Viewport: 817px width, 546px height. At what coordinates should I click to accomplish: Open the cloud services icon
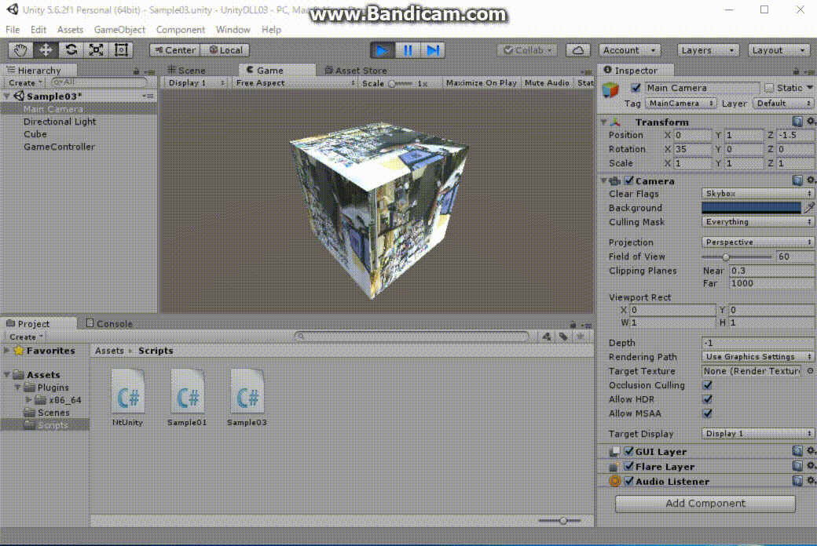[x=578, y=49]
